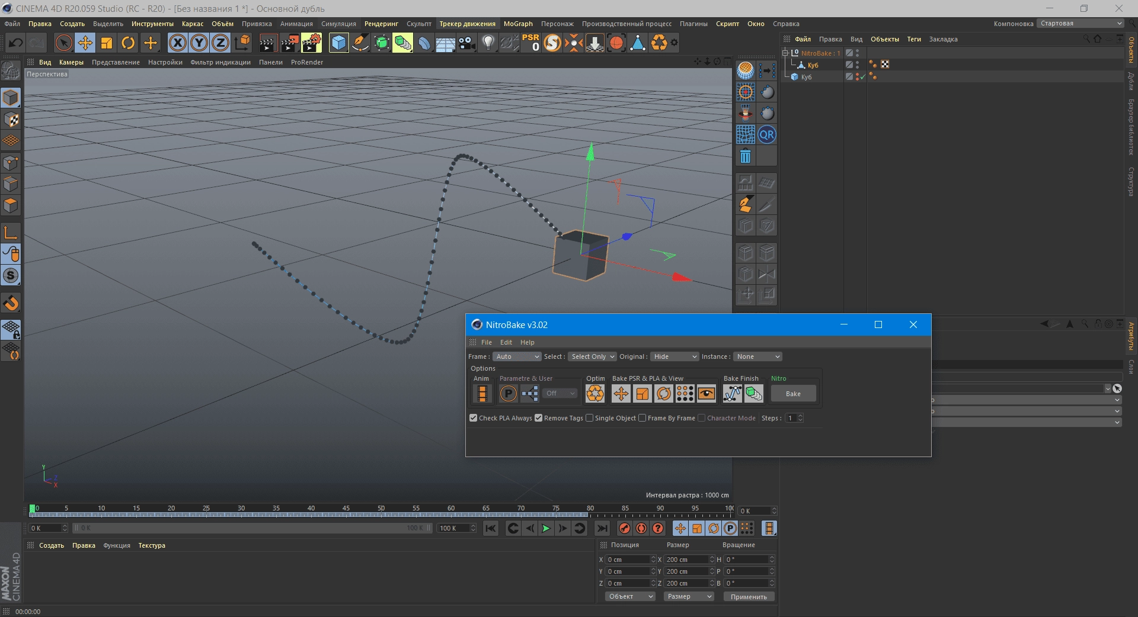Select the Rotate tool in top toolbar
Screen dimensions: 1138x617
click(x=128, y=43)
